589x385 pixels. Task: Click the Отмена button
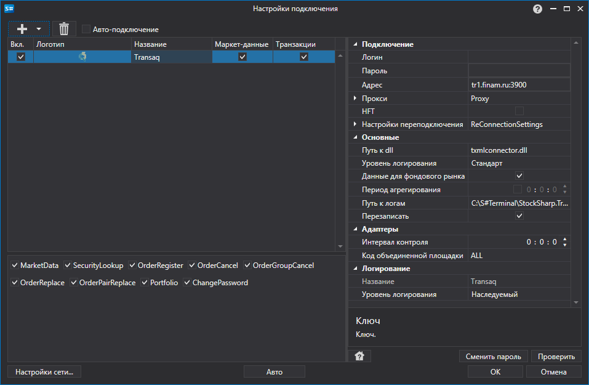pyautogui.click(x=553, y=371)
